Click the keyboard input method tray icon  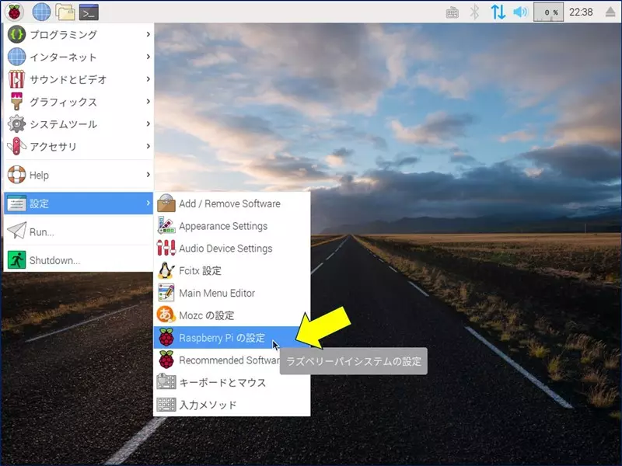(453, 12)
